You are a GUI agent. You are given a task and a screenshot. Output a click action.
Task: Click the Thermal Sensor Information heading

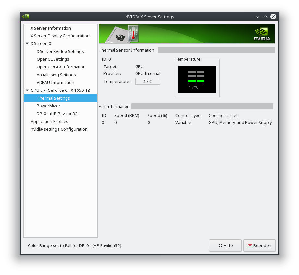126,50
